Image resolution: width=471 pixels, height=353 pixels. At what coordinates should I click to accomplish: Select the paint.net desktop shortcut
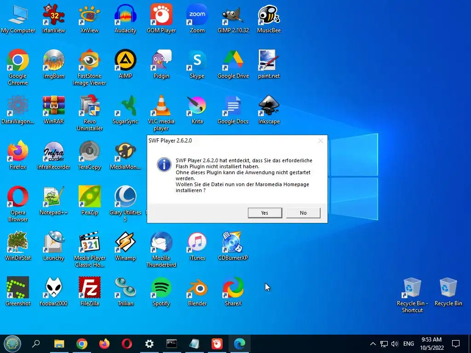click(269, 64)
